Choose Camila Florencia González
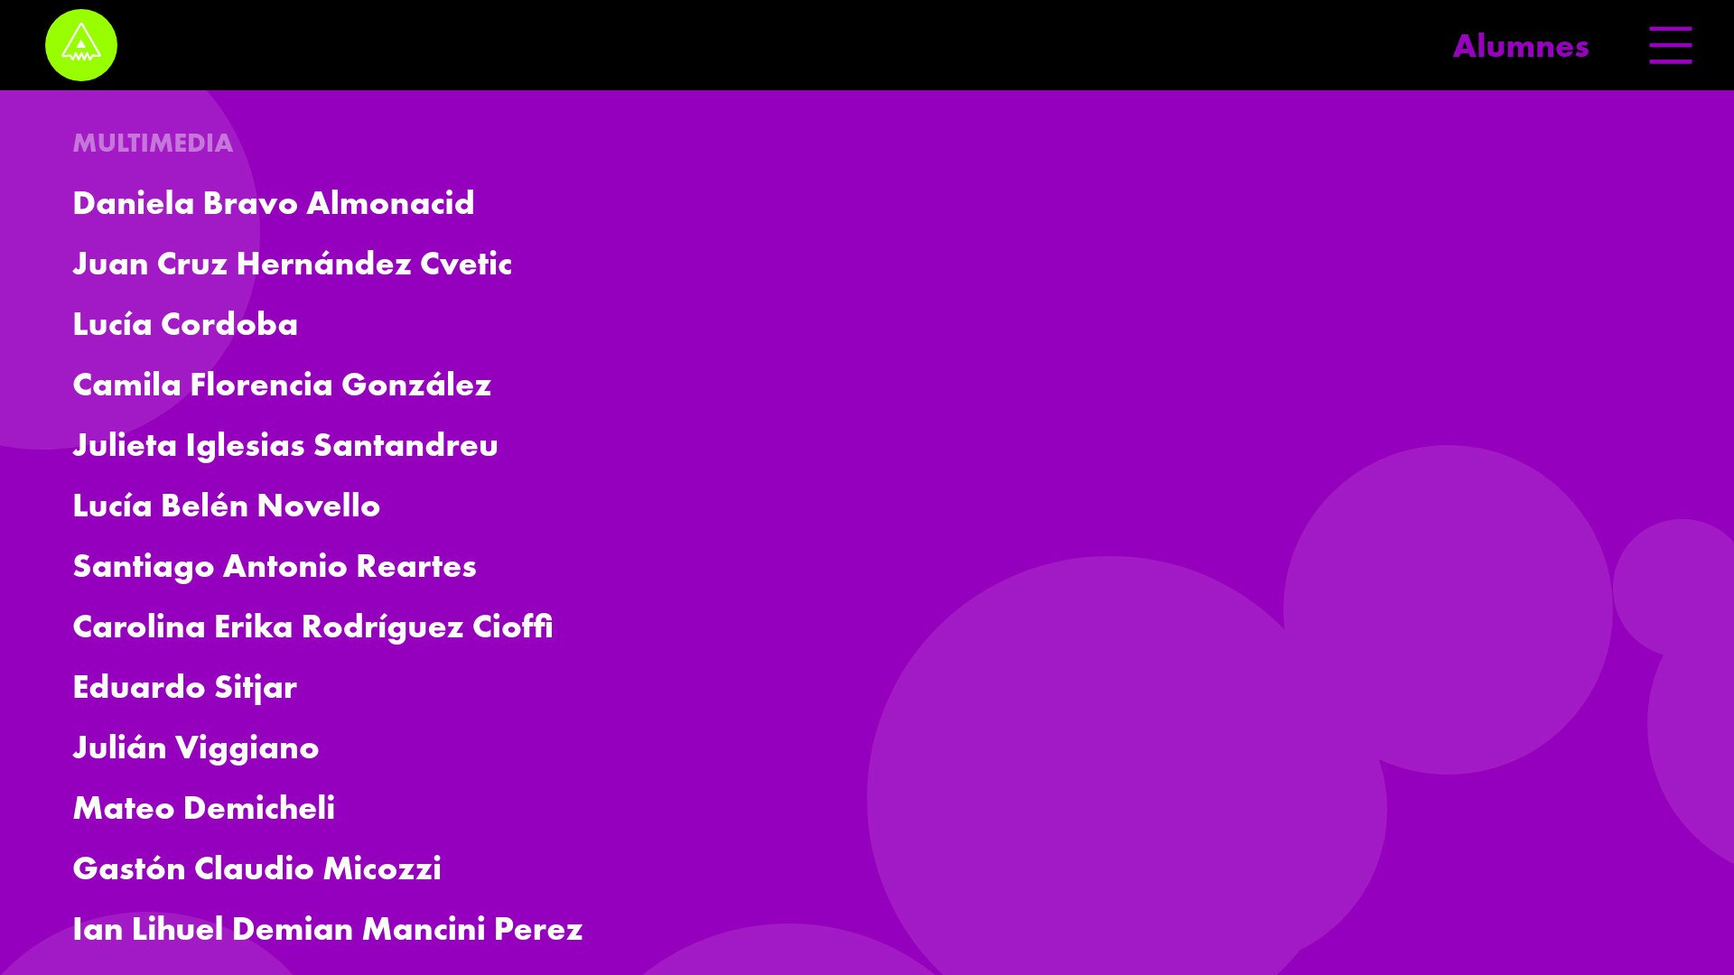Image resolution: width=1734 pixels, height=975 pixels. click(x=282, y=385)
